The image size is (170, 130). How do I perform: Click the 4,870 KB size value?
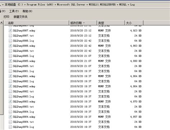(x=136, y=101)
